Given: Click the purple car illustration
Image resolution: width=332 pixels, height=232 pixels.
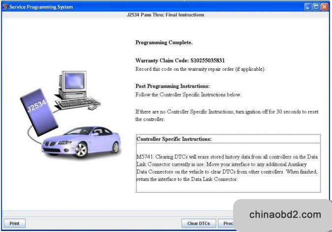Looking at the screenshot, I should [x=81, y=142].
